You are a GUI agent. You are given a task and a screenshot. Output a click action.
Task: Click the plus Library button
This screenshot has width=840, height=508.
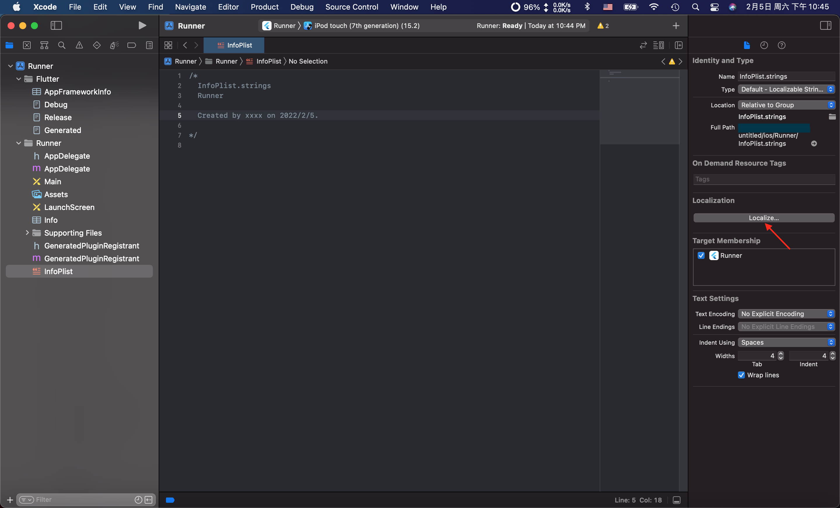[676, 26]
